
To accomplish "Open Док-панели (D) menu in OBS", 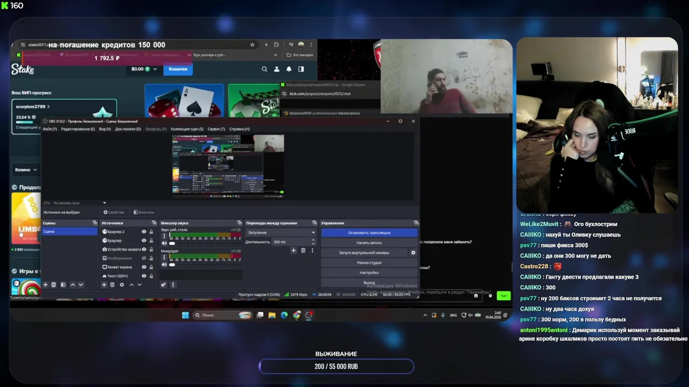I will (128, 129).
